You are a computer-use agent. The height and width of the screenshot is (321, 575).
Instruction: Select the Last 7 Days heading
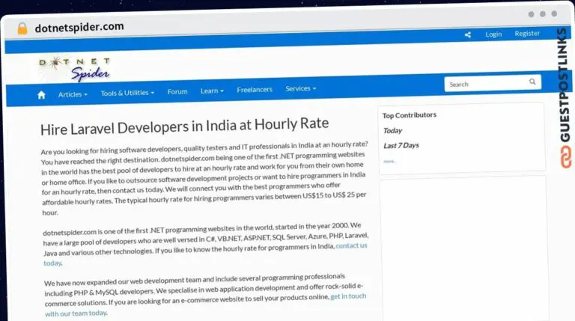click(x=401, y=145)
